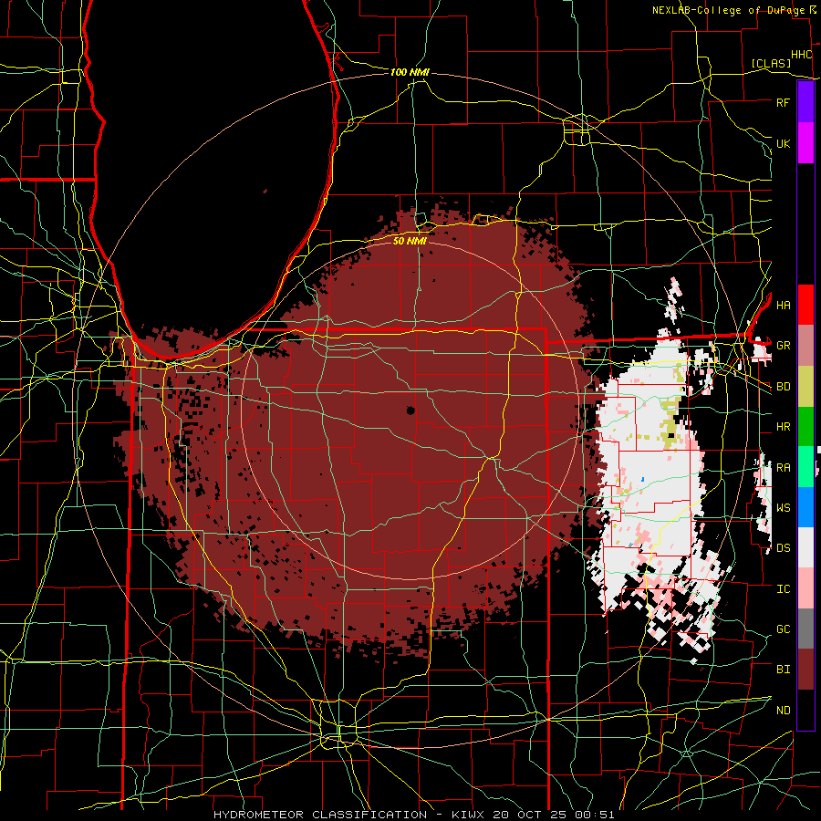
Task: Pick the light green RA legend swatch
Action: tap(805, 467)
